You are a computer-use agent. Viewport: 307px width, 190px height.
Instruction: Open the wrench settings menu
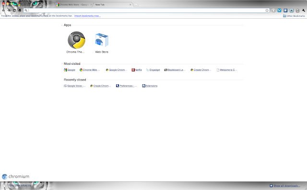pyautogui.click(x=304, y=11)
